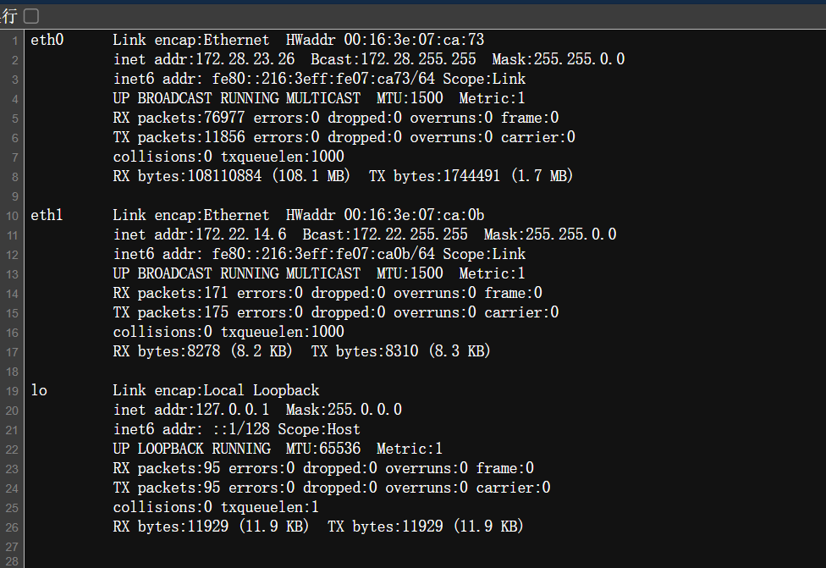Place cursor on the eth0 interface name
This screenshot has width=826, height=568.
pos(47,40)
